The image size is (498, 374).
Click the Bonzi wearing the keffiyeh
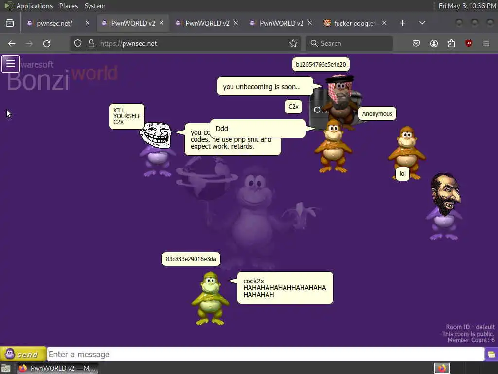click(341, 98)
